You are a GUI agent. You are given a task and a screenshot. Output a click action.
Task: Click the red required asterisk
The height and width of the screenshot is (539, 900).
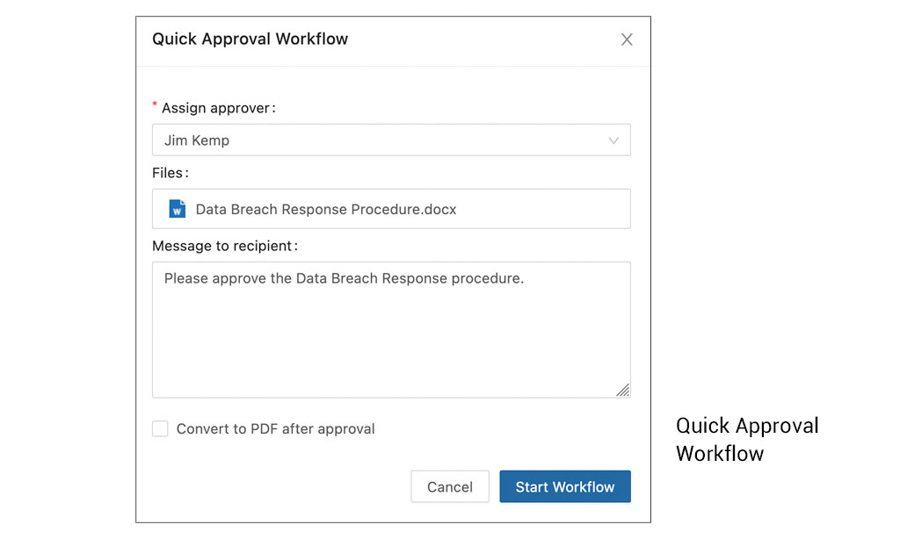pyautogui.click(x=155, y=104)
